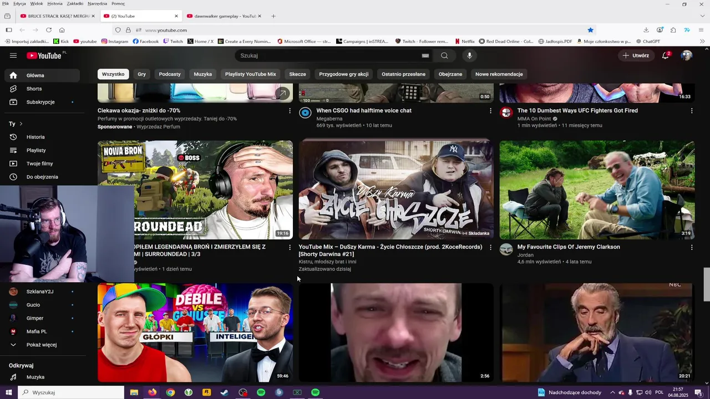The height and width of the screenshot is (399, 710).
Task: Select the Wszystko filter chip
Action: (113, 74)
